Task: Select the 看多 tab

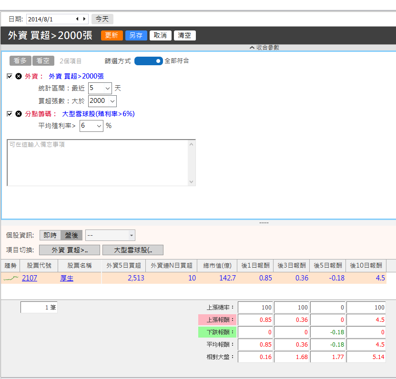Action: (20, 61)
